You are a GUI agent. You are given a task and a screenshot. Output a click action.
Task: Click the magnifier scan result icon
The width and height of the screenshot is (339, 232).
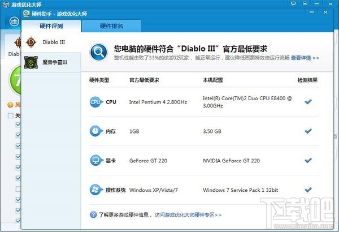(98, 52)
